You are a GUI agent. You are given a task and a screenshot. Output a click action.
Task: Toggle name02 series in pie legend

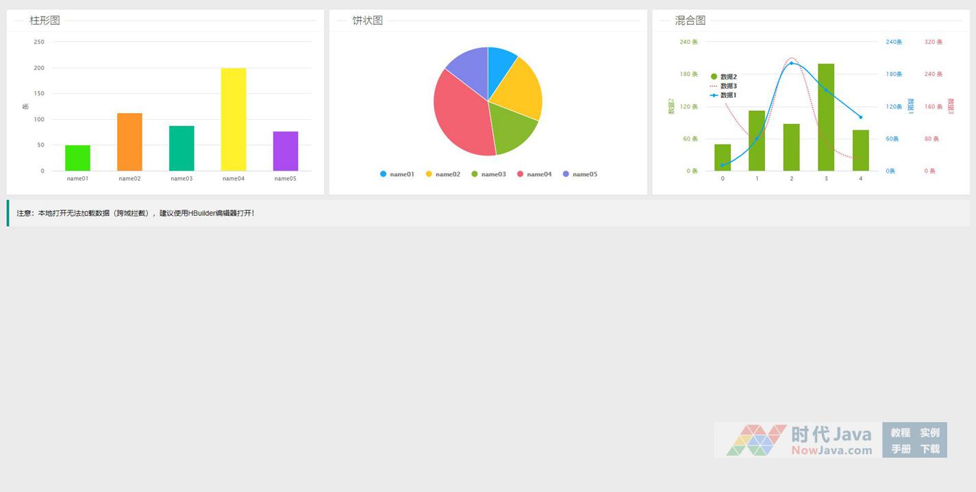click(443, 174)
